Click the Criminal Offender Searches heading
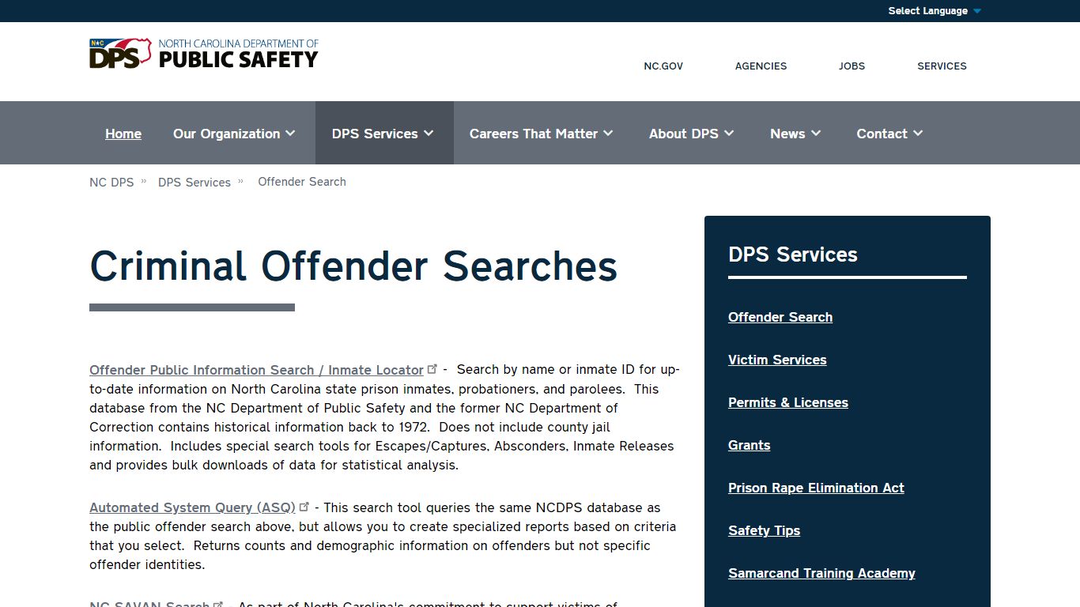Image resolution: width=1080 pixels, height=607 pixels. click(x=353, y=266)
